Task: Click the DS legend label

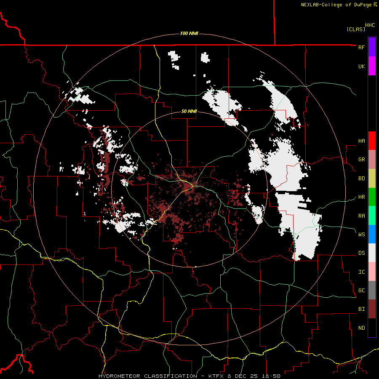Action: [361, 253]
